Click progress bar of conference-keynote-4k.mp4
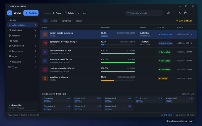The height and width of the screenshot is (126, 202). click(x=118, y=45)
